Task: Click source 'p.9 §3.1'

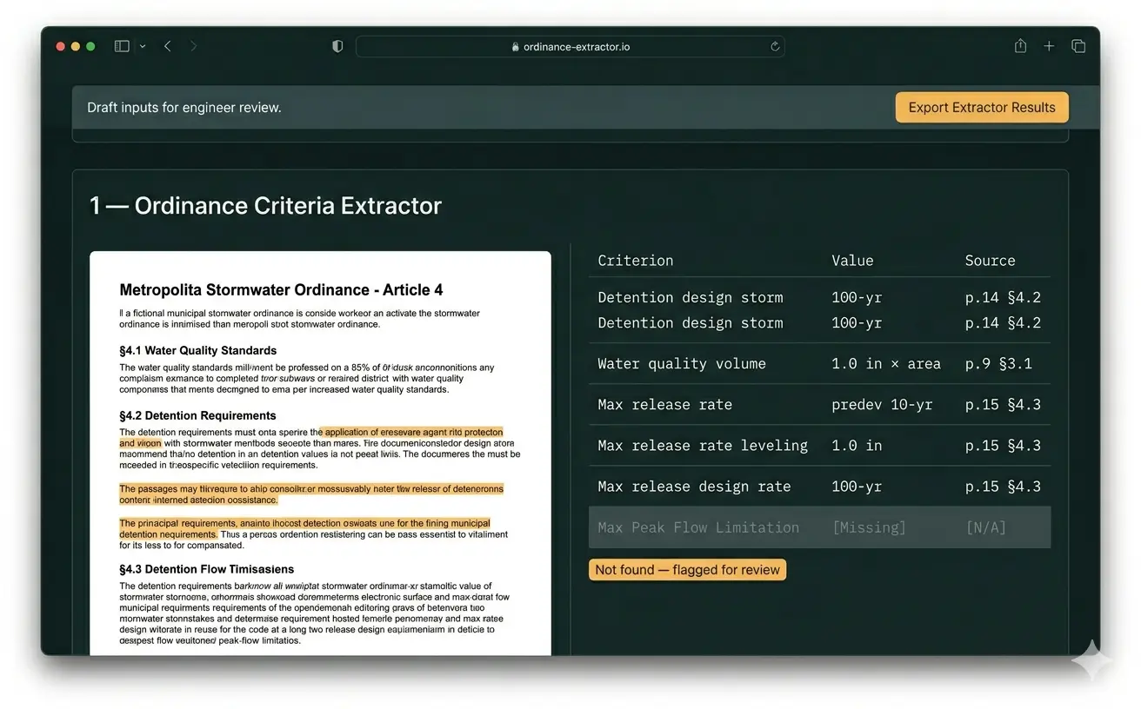Action: (x=998, y=364)
